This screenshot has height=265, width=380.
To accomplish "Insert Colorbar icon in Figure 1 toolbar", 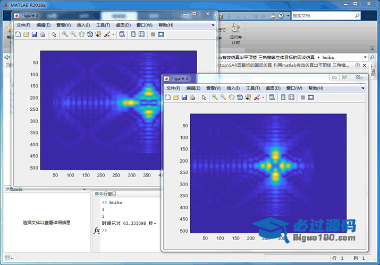I will pos(133,34).
